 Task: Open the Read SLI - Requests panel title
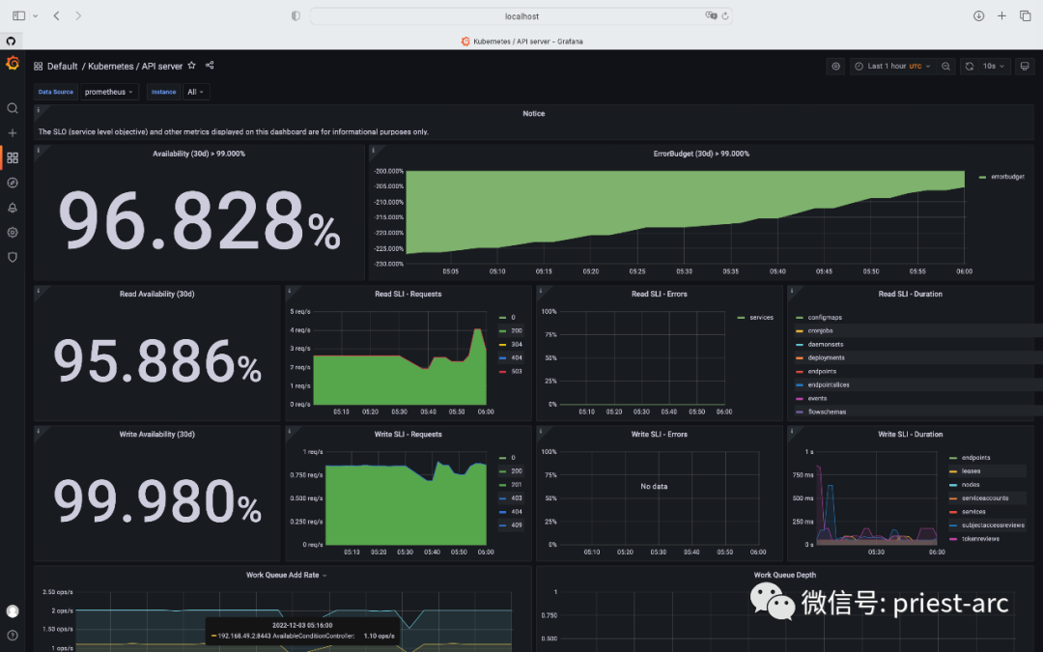408,294
